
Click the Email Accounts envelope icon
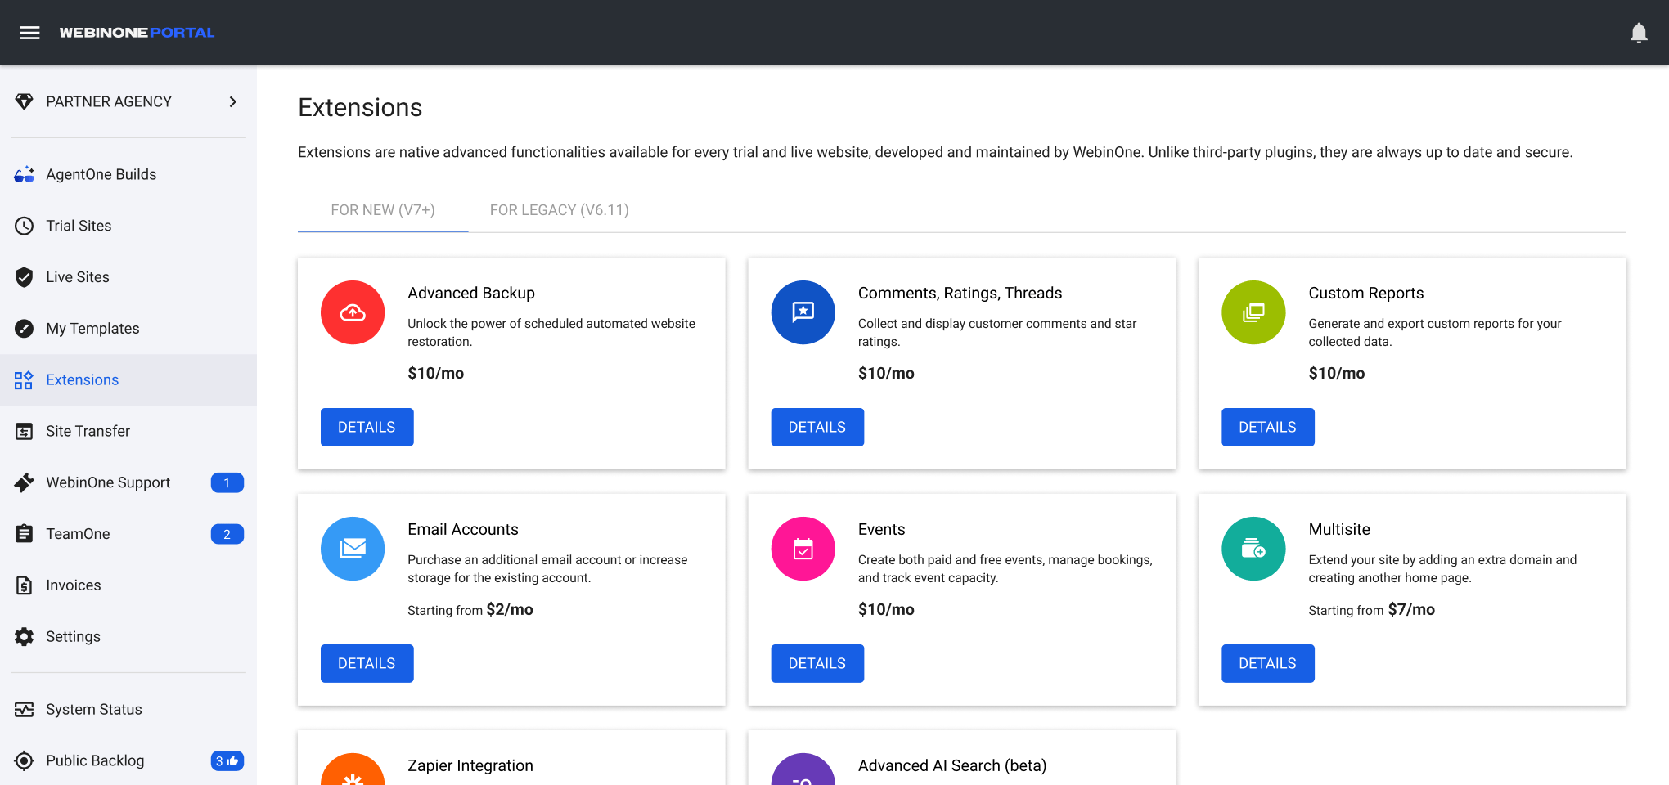coord(353,549)
